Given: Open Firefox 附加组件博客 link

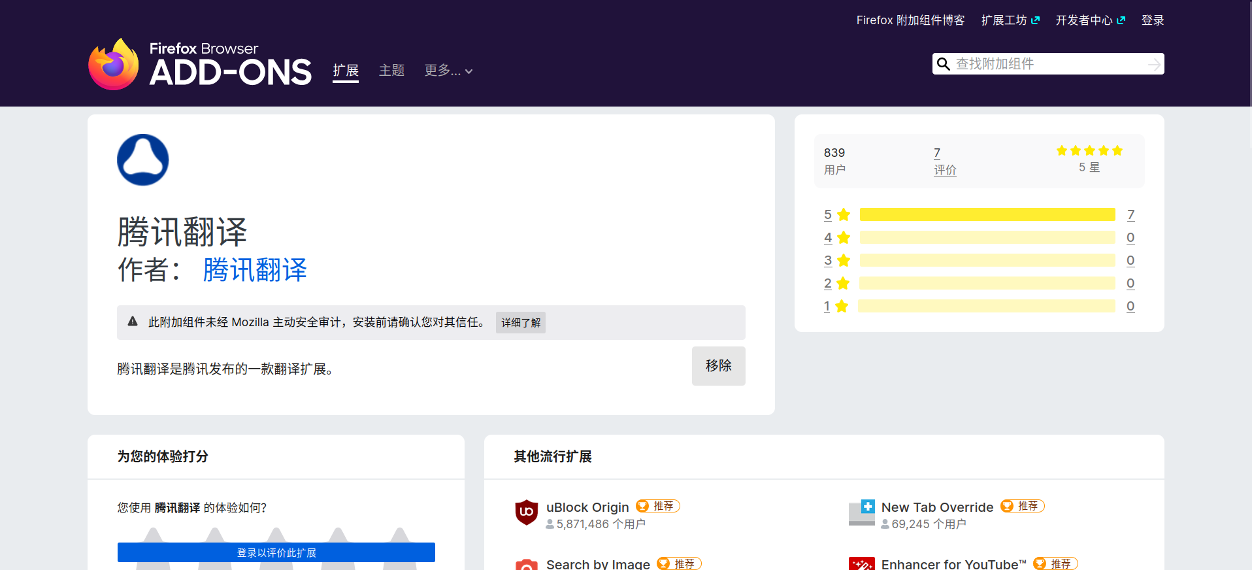Looking at the screenshot, I should coord(910,20).
